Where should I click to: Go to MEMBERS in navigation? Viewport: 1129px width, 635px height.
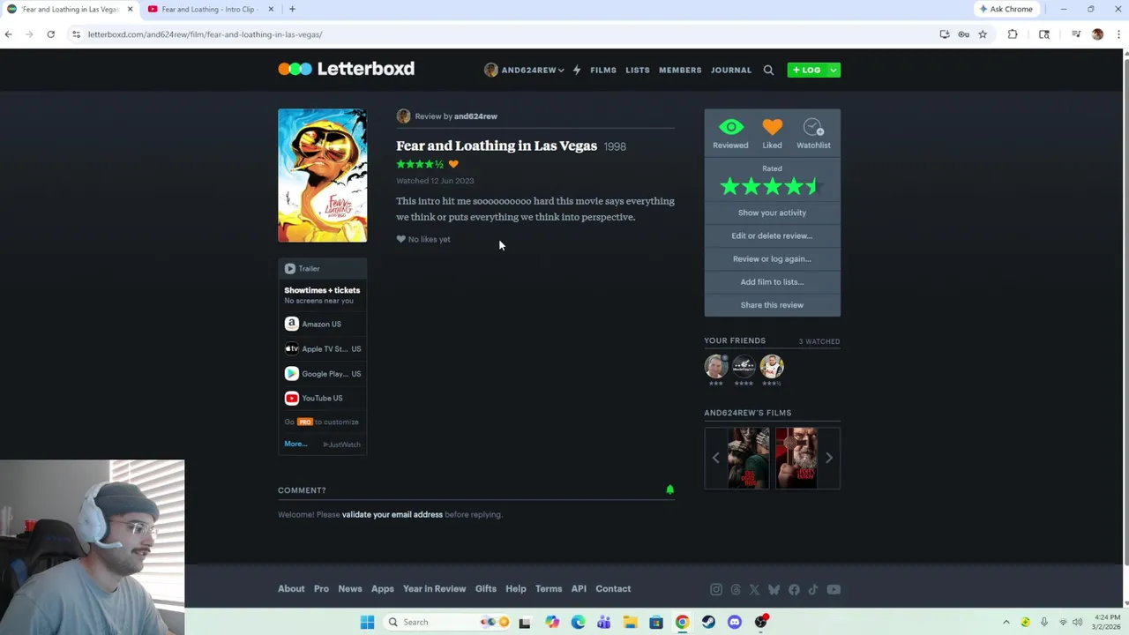click(x=680, y=70)
